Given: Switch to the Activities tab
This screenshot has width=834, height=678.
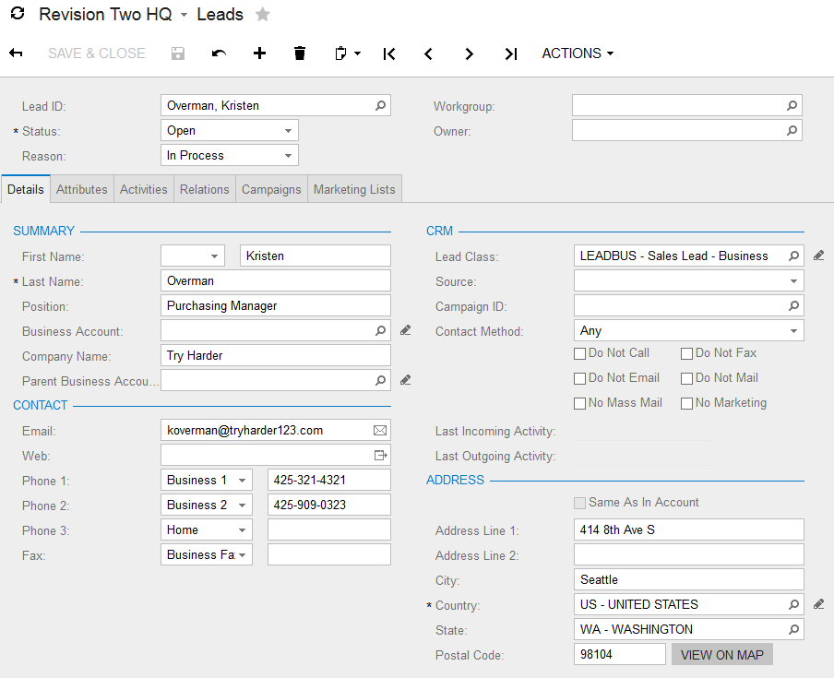Looking at the screenshot, I should (144, 189).
